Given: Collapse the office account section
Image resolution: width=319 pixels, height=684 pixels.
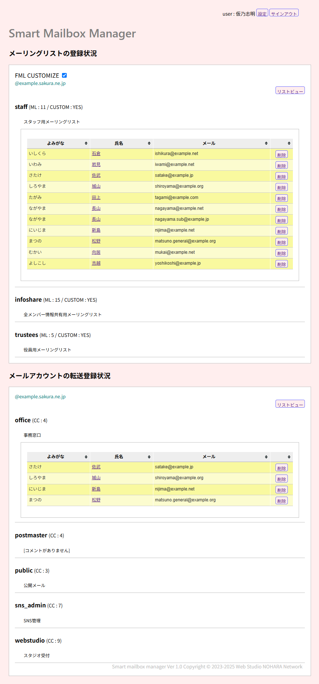Looking at the screenshot, I should point(22,420).
